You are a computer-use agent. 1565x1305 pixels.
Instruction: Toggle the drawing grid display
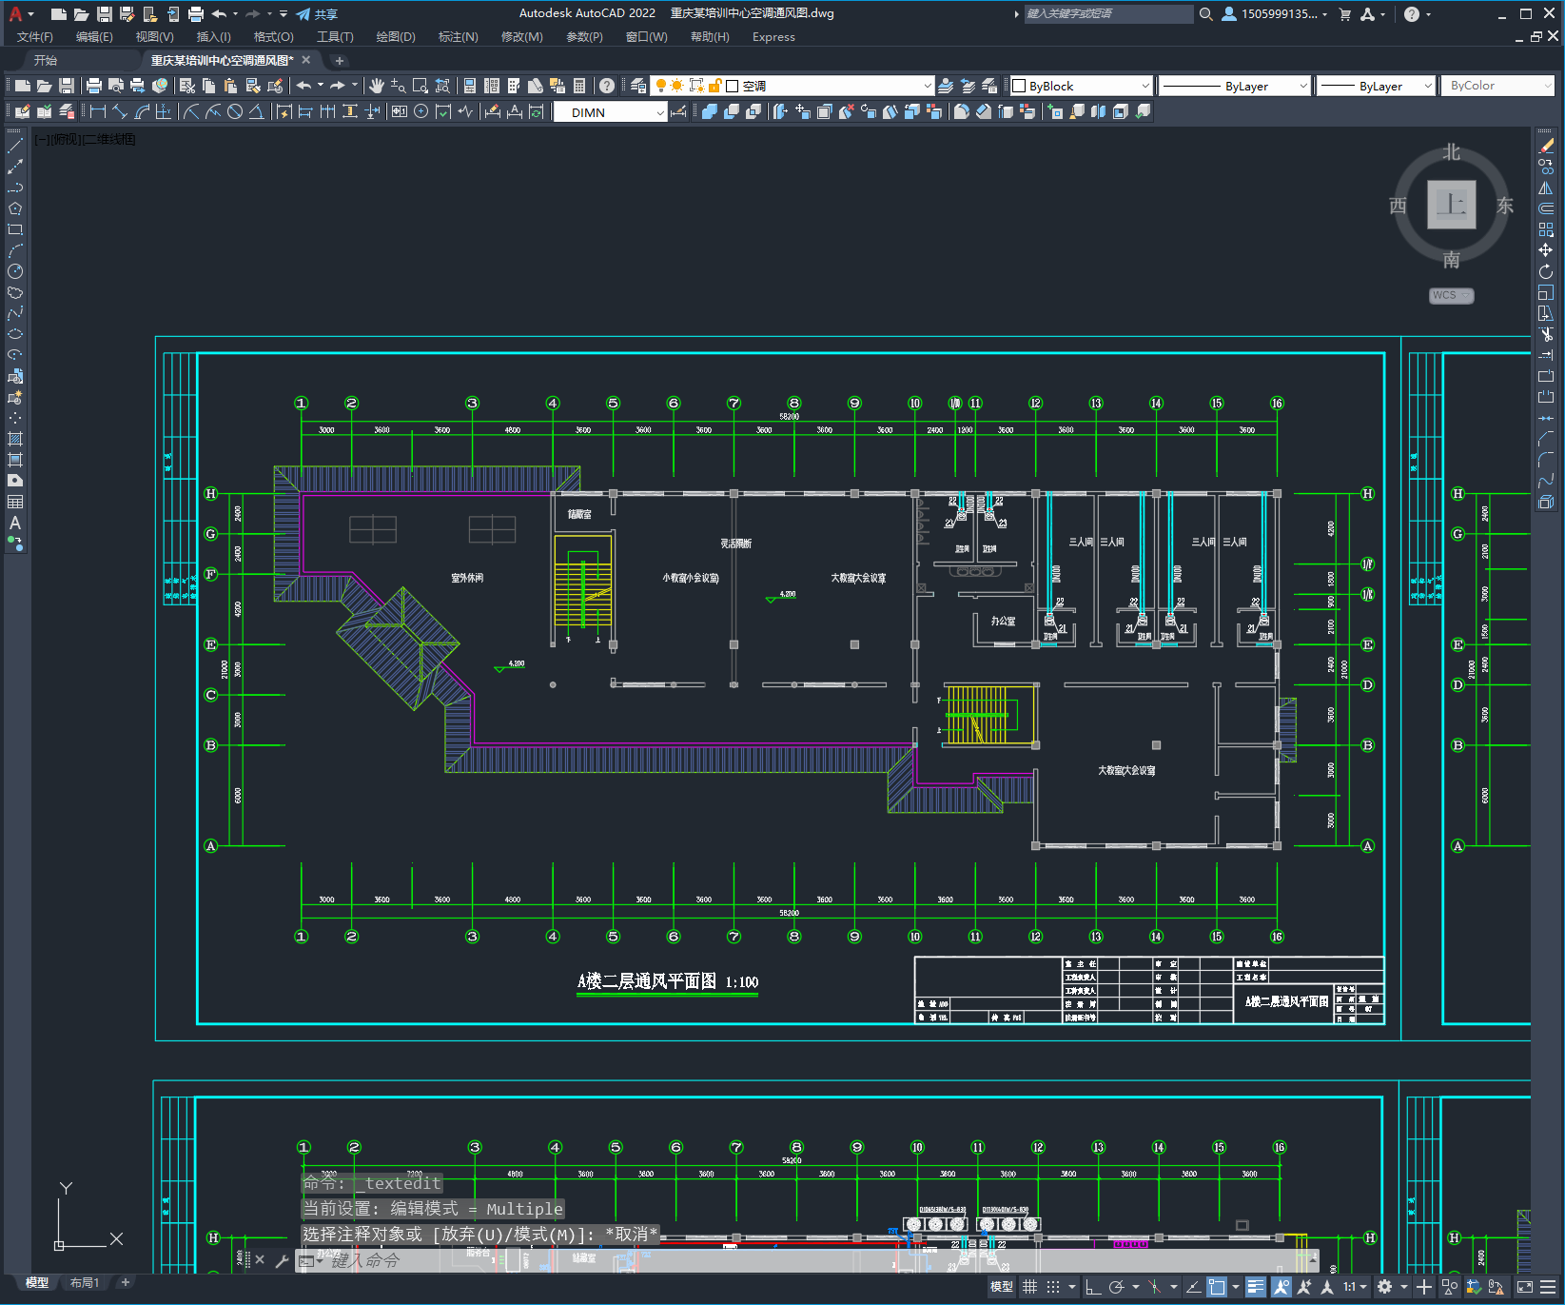(1029, 1287)
